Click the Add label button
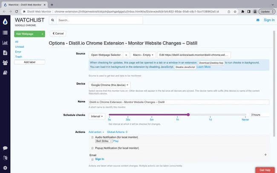 [x=29, y=62]
